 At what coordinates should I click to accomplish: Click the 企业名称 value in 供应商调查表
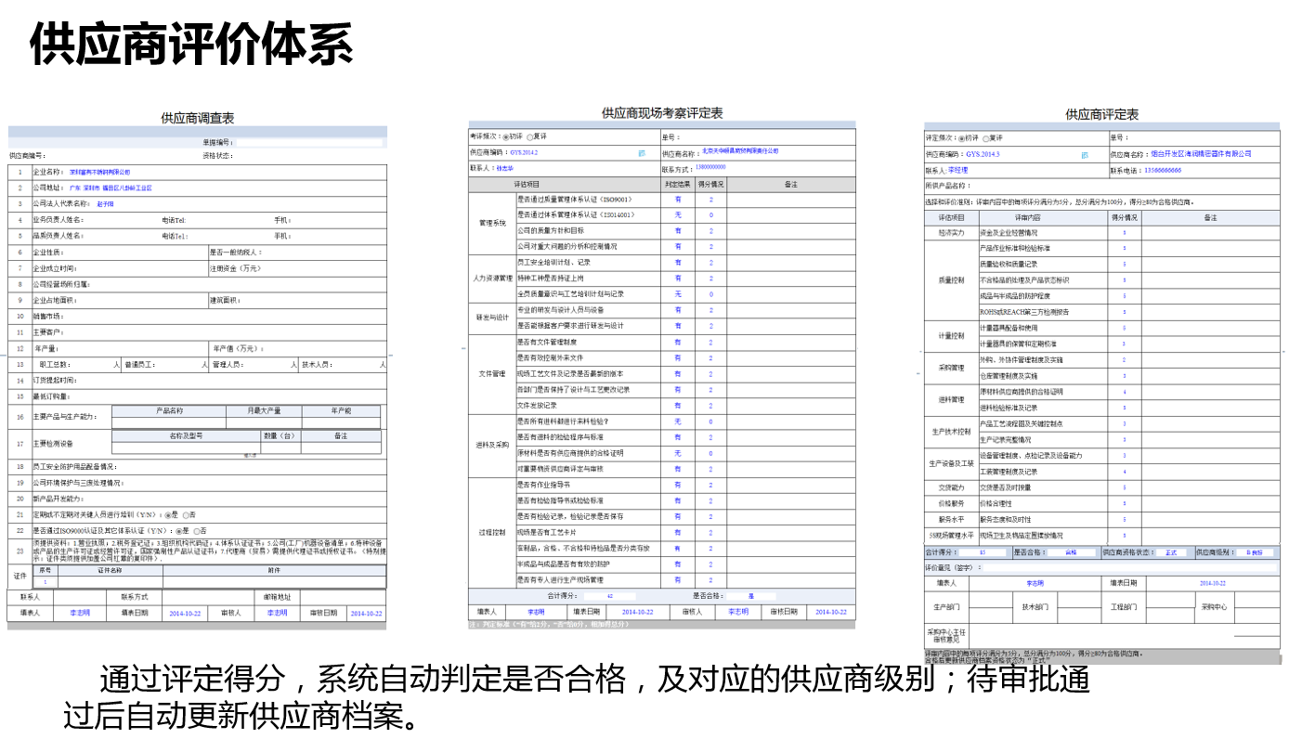(100, 172)
